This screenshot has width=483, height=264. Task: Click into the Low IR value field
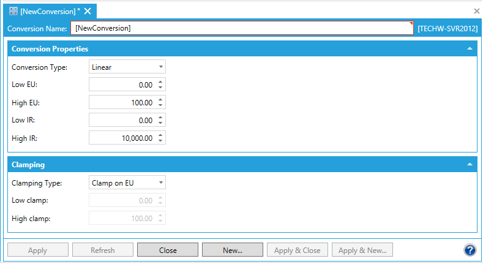coord(121,121)
